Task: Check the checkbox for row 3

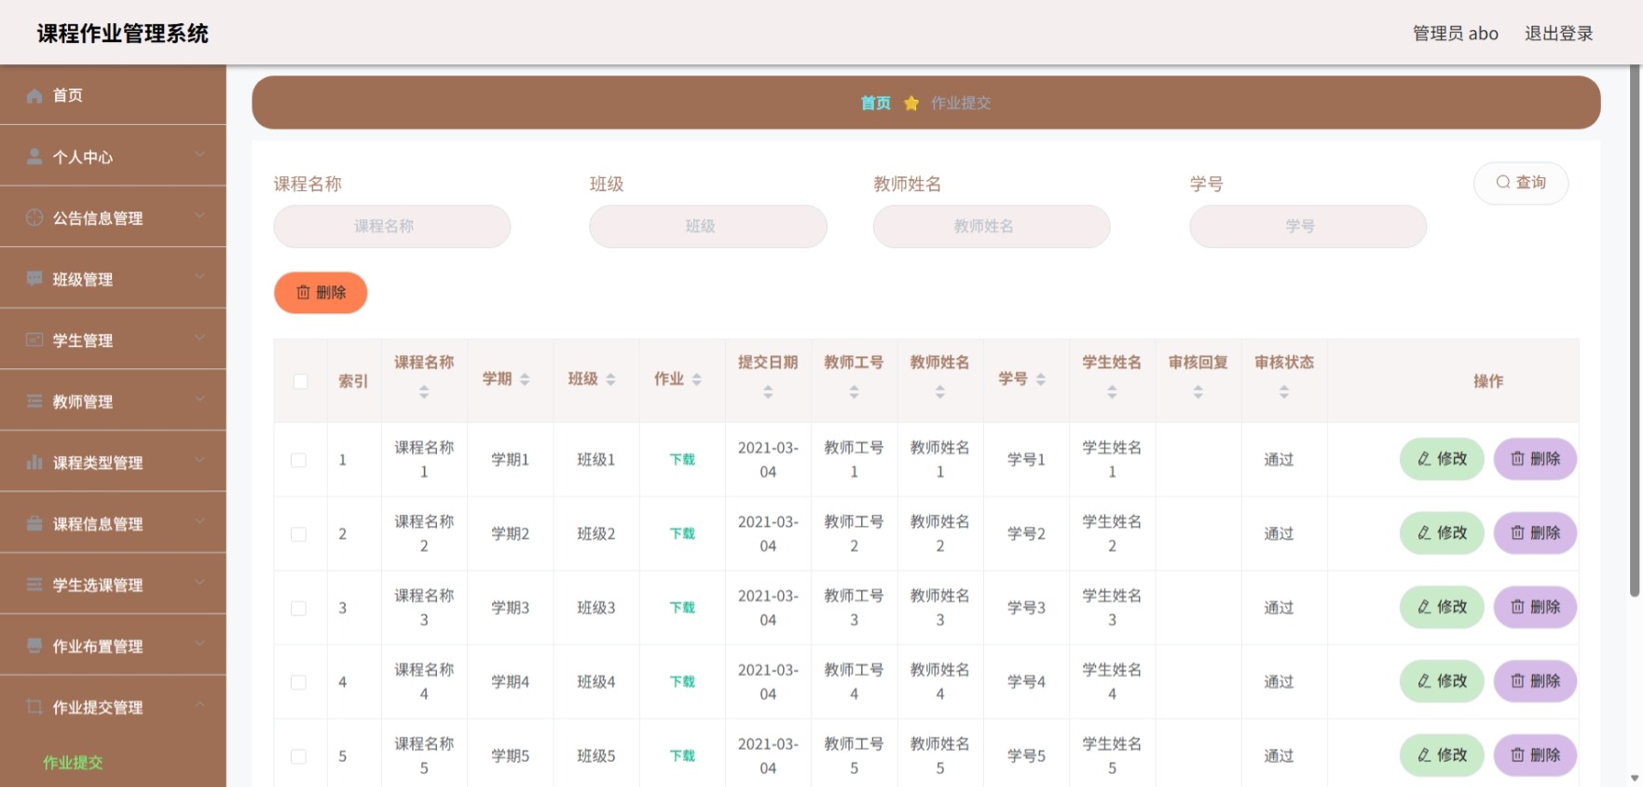Action: click(x=298, y=608)
